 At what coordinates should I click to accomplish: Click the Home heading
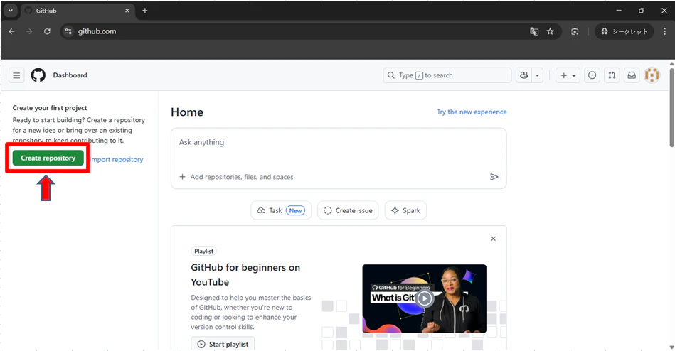[x=187, y=112]
